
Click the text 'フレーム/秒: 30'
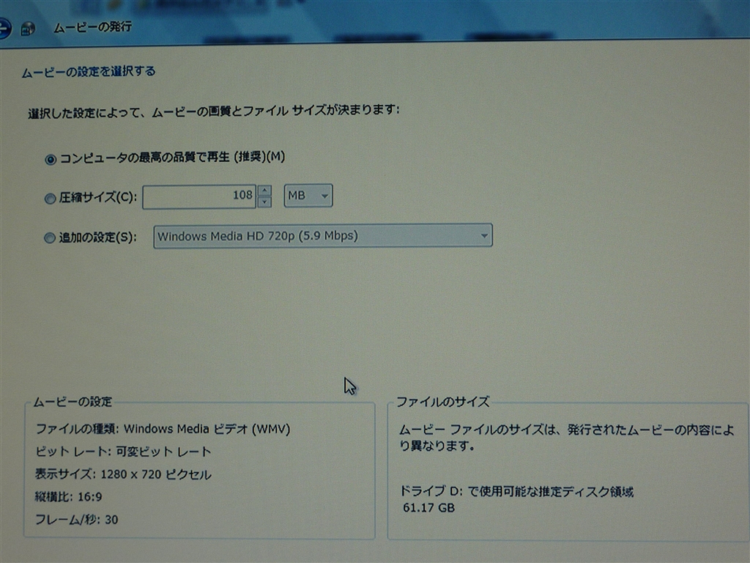point(76,520)
